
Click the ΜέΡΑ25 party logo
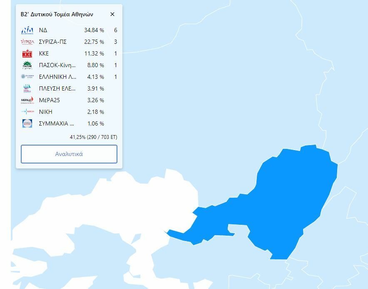coord(27,100)
